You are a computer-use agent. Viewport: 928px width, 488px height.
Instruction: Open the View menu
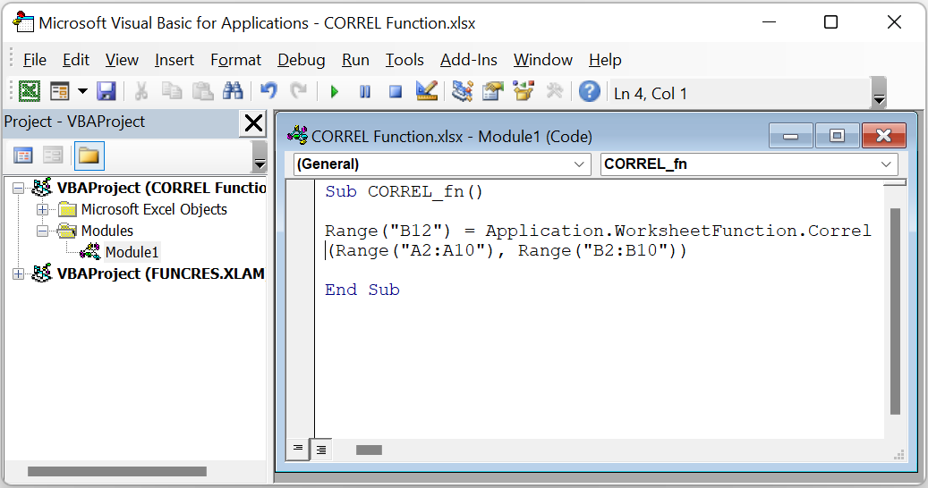[122, 60]
